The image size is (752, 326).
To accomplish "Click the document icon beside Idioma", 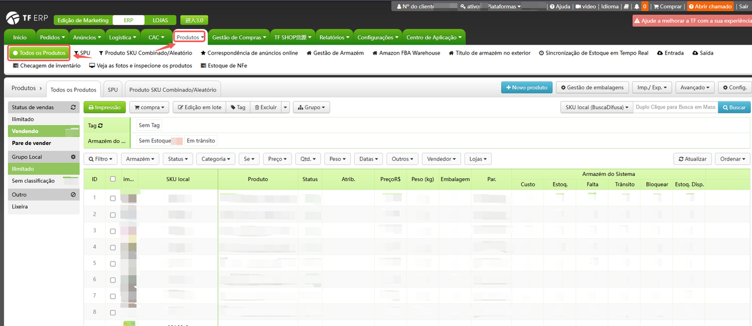I will pyautogui.click(x=626, y=6).
